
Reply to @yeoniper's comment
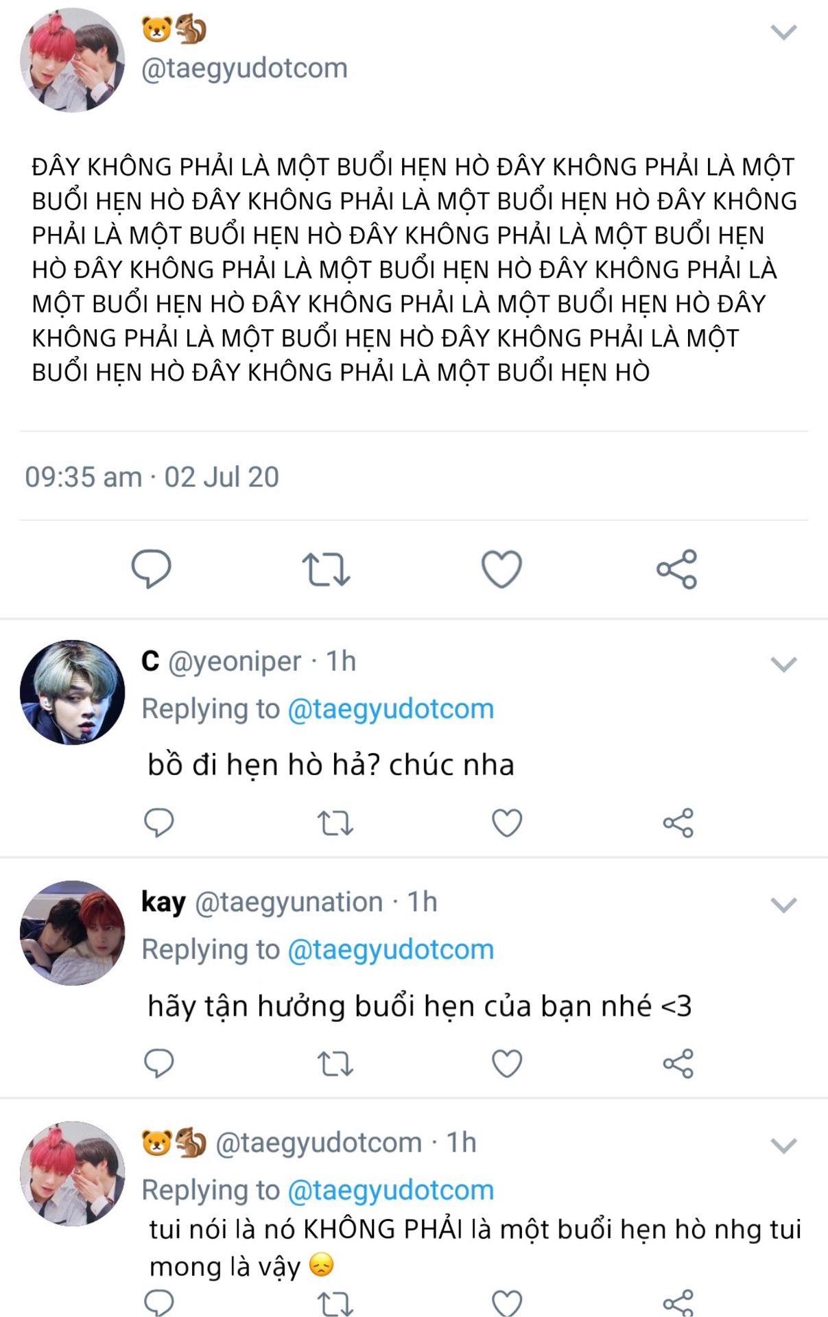(x=158, y=822)
